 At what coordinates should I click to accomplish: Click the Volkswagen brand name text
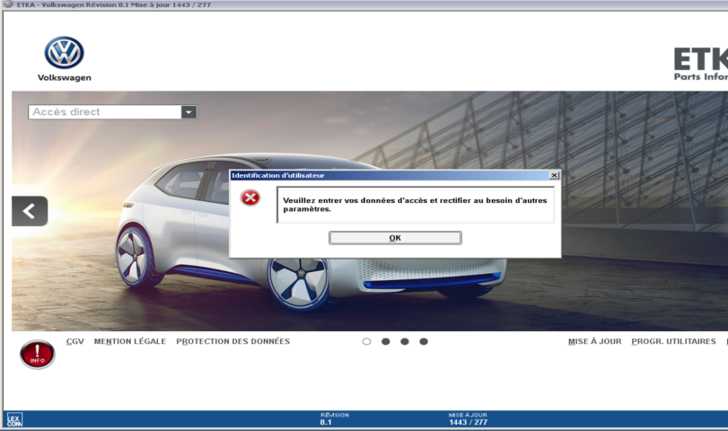64,77
